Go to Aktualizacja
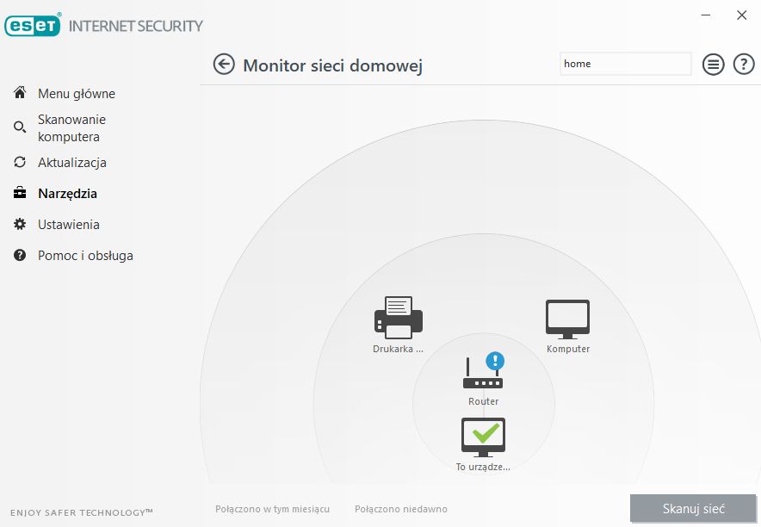This screenshot has height=527, width=761. tap(72, 163)
